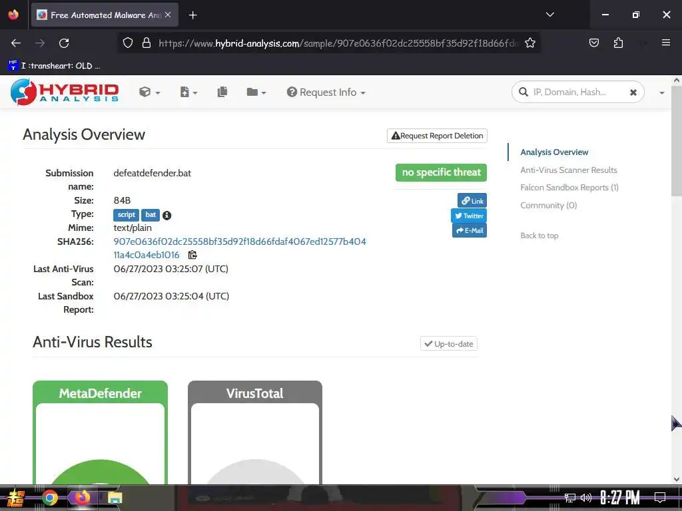Click the scrollbar down arrow
682x511 pixels.
coord(677,479)
